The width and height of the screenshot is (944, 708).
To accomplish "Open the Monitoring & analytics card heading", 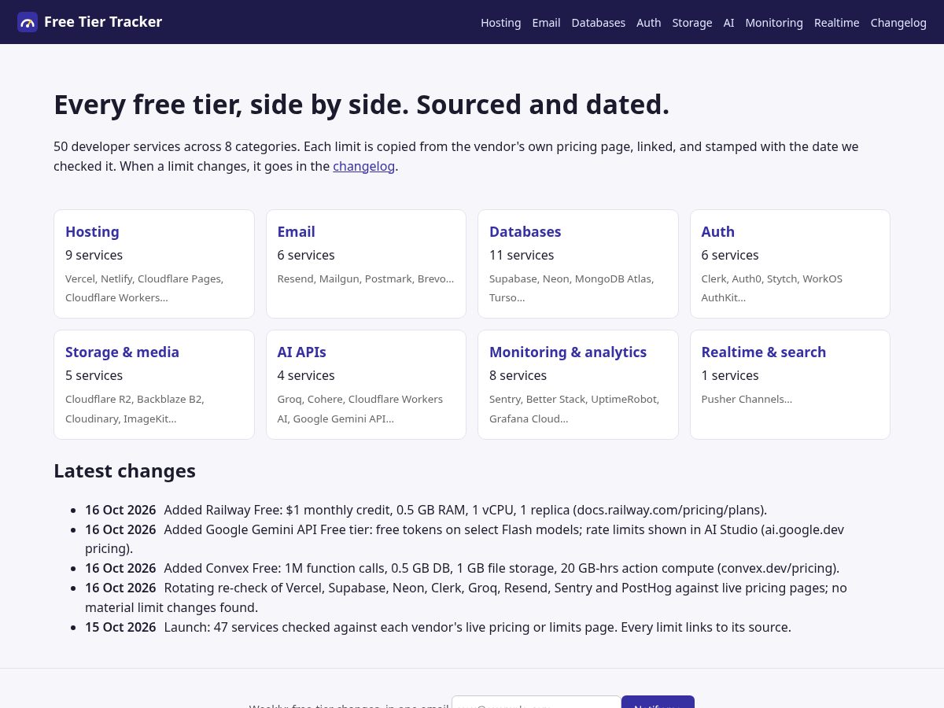I will point(568,352).
